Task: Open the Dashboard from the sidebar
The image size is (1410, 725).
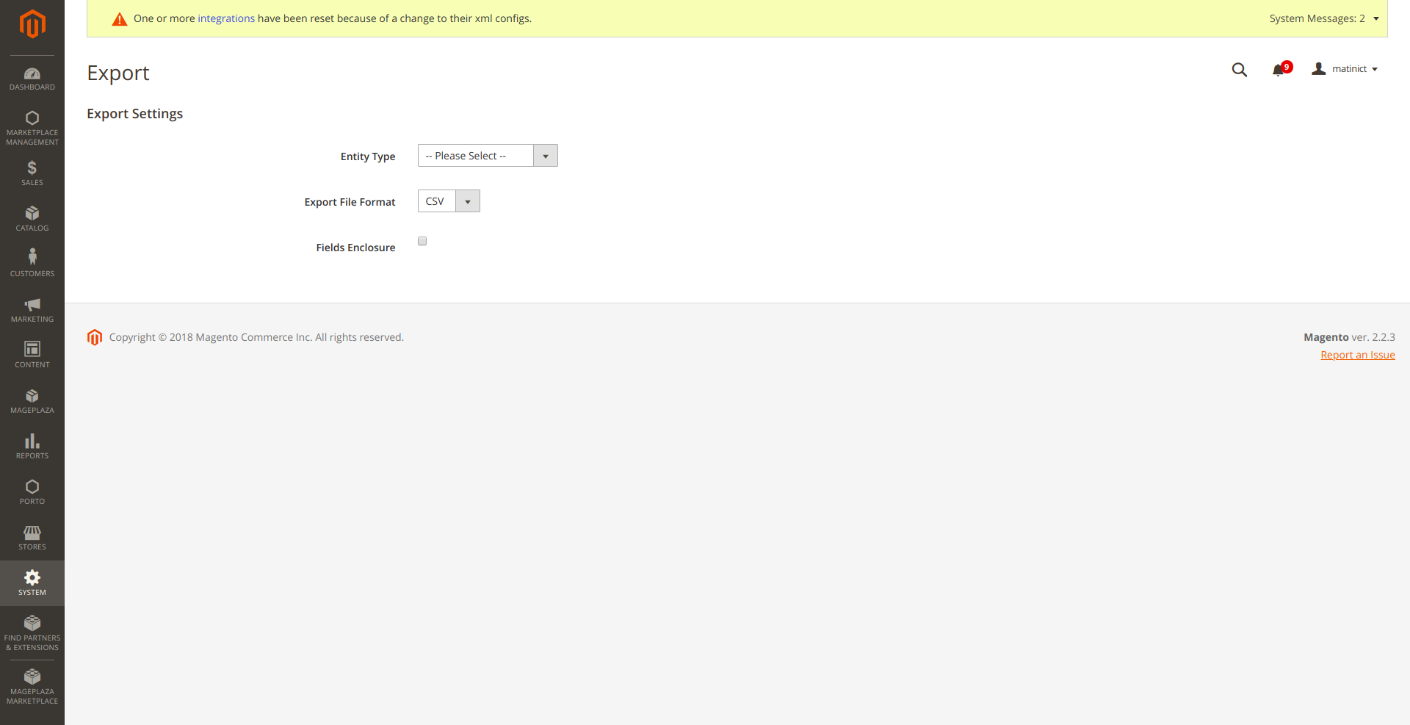Action: (32, 77)
